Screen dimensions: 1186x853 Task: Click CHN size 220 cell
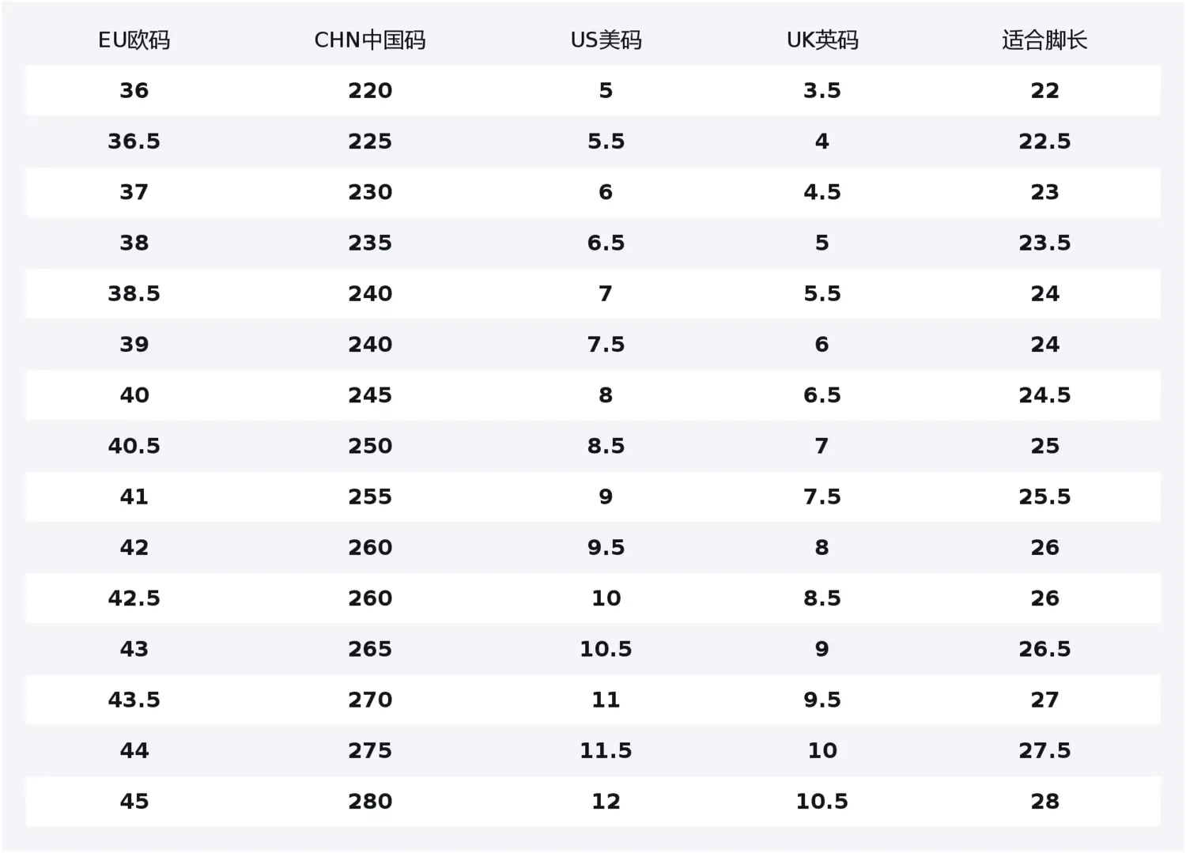(x=370, y=91)
